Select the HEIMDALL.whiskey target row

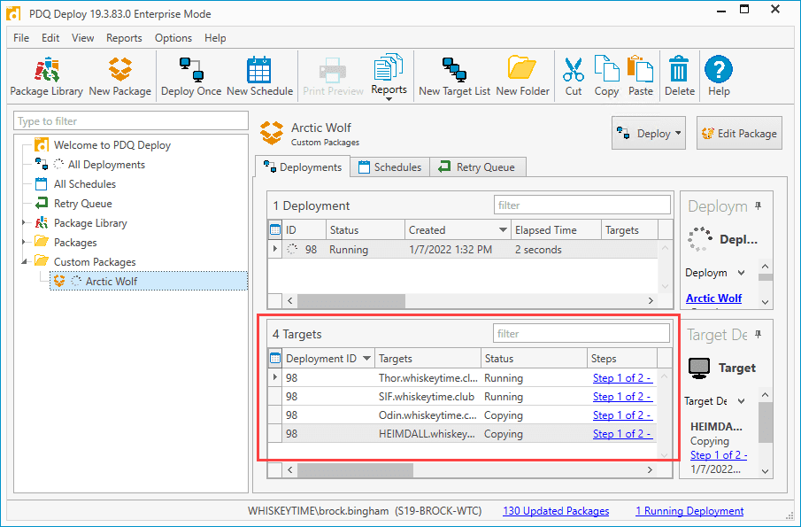click(462, 433)
